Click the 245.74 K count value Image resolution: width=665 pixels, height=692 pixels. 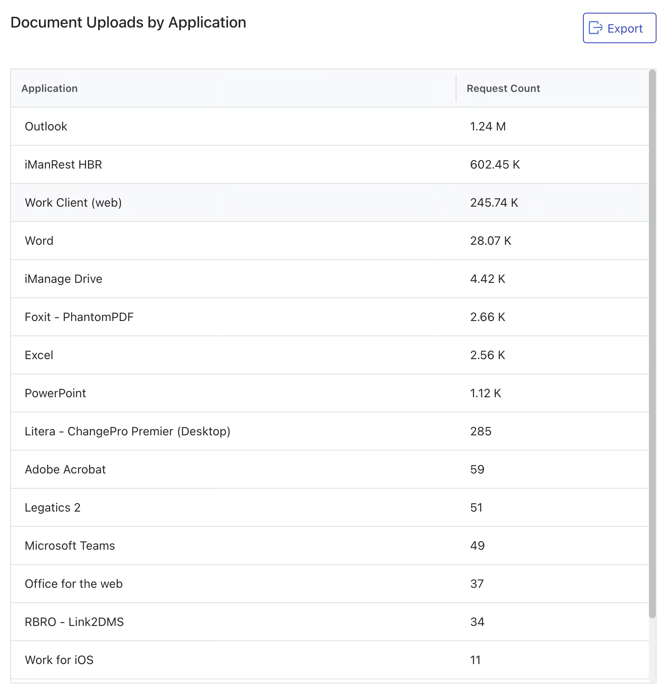tap(494, 202)
